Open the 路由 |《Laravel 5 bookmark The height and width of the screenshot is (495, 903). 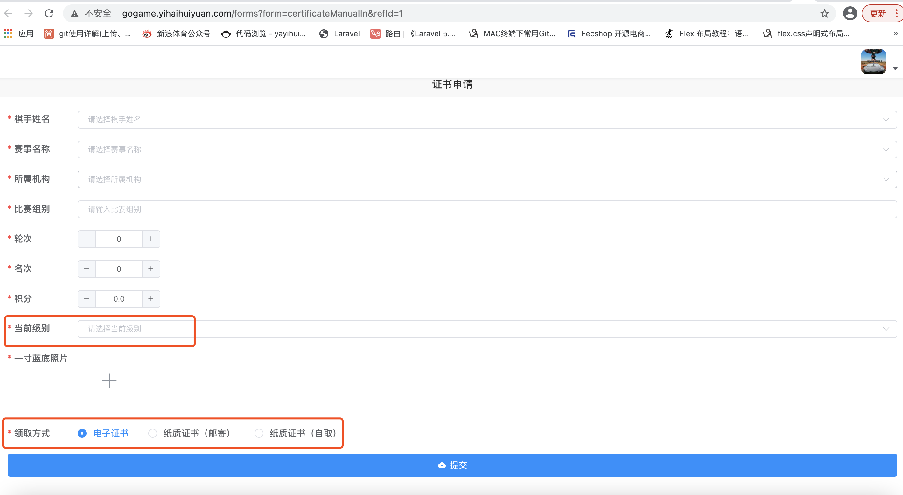[413, 34]
